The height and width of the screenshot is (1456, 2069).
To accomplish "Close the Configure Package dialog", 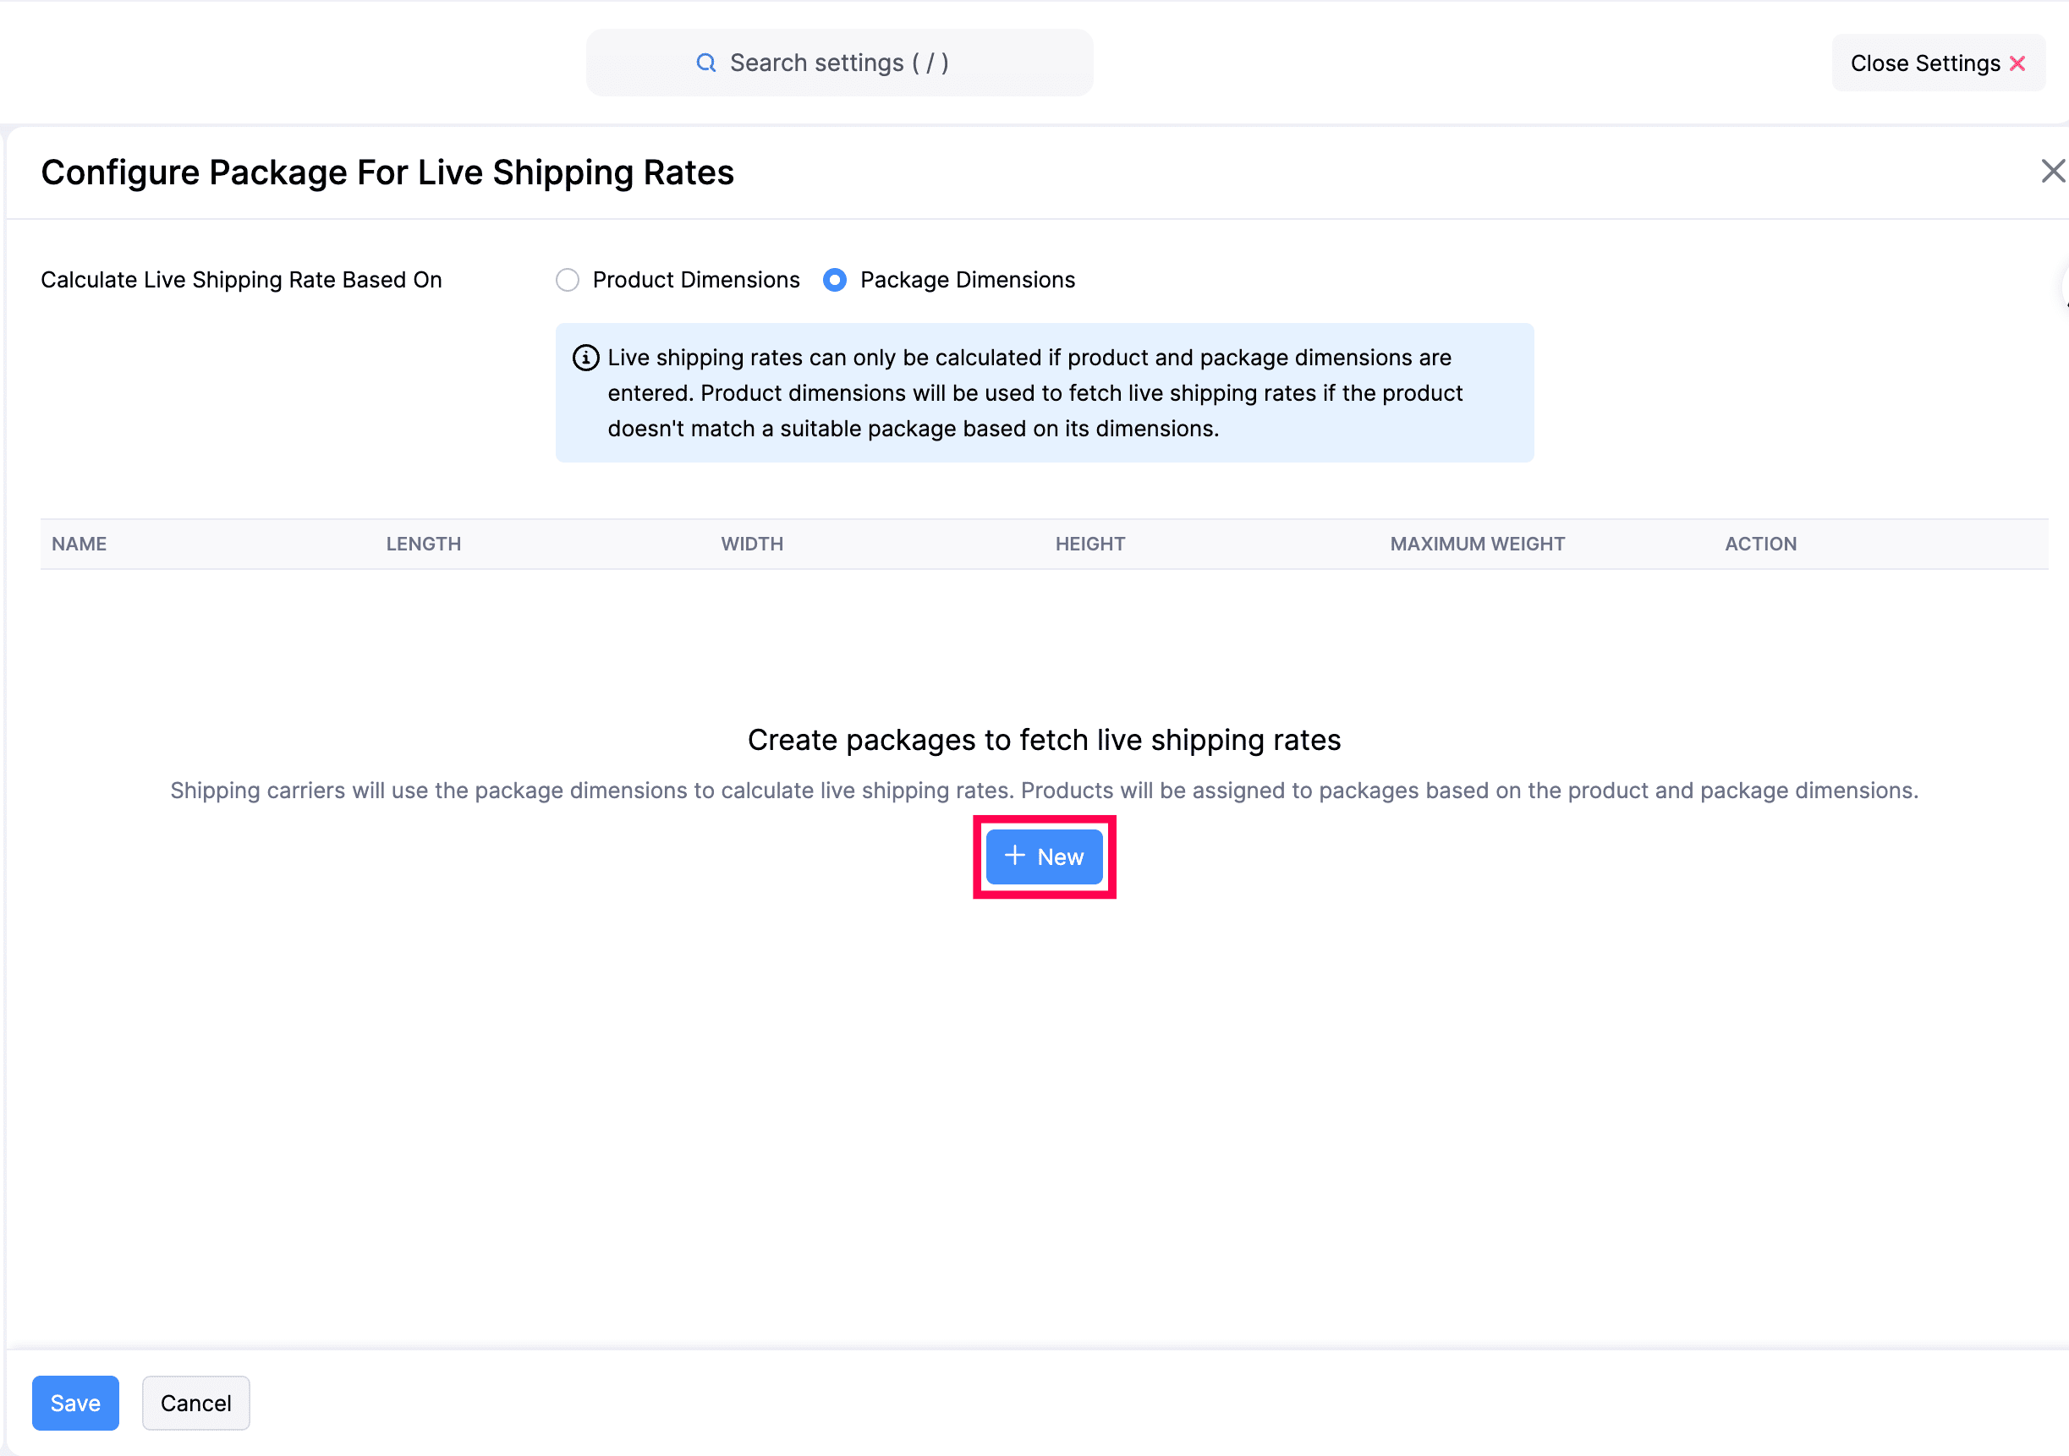I will [2052, 171].
